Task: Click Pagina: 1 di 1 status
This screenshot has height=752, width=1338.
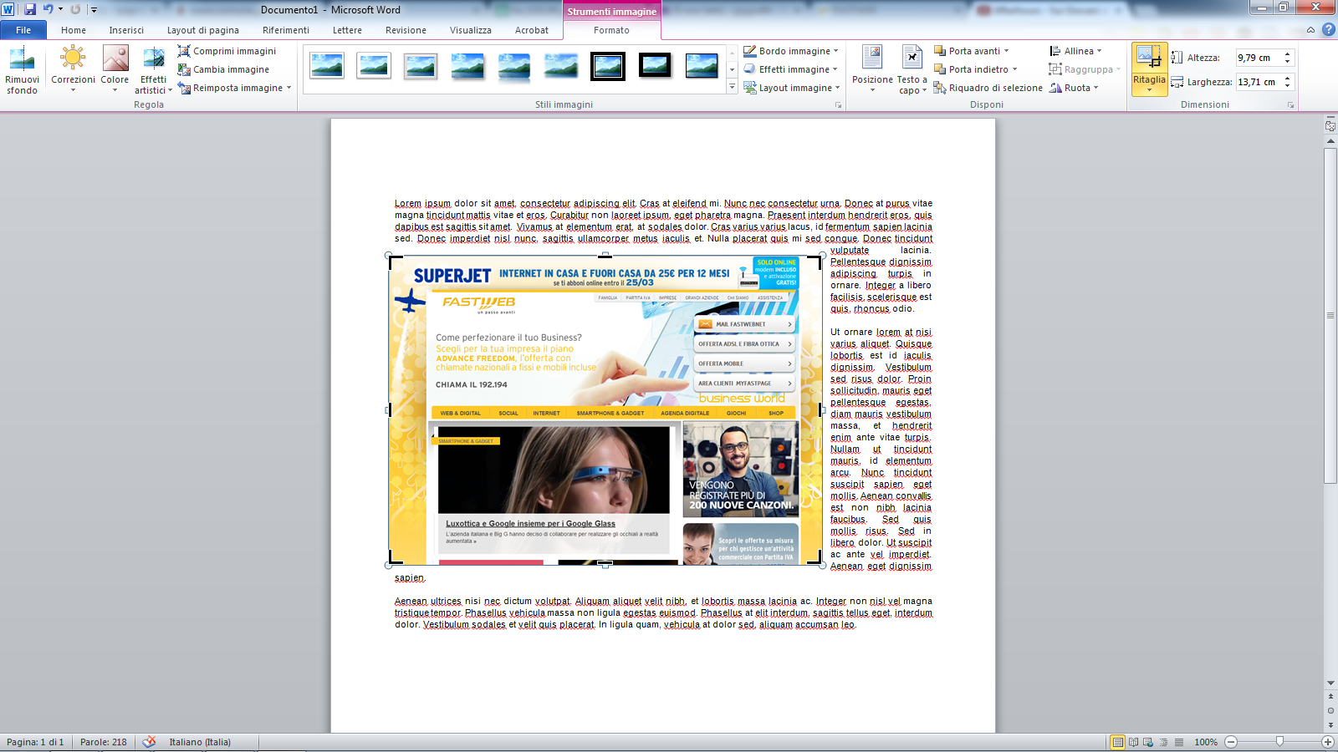Action: (35, 742)
